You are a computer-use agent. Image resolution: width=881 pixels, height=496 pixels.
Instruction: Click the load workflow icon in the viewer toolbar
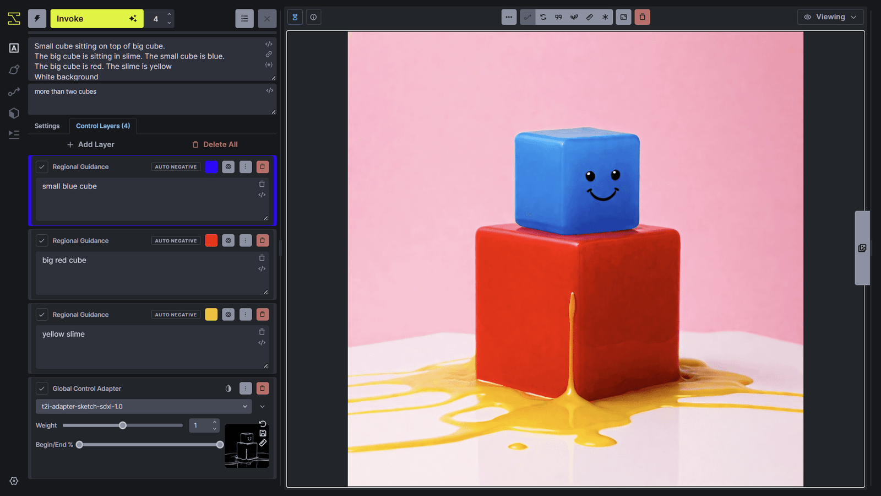pos(527,17)
